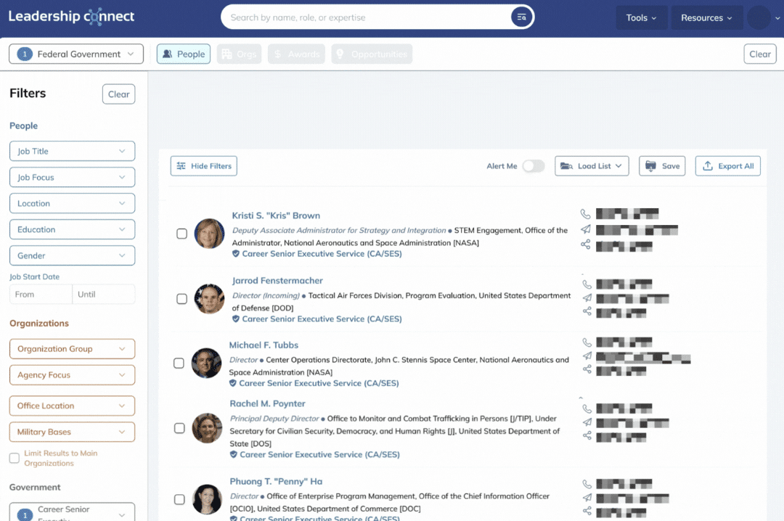Viewport: 784px width, 521px height.
Task: Click the share icon for Phuong T. Ha
Action: tap(587, 511)
